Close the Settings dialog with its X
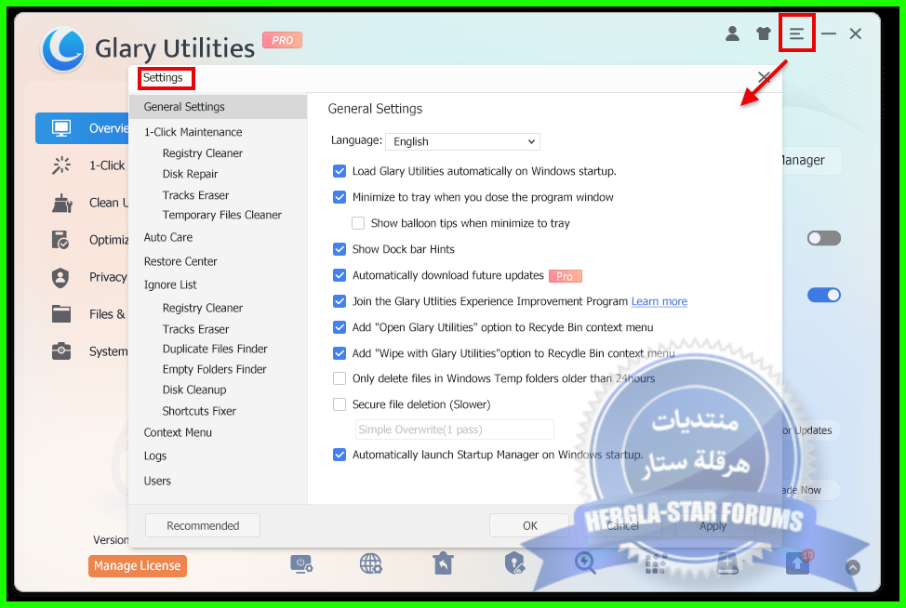The image size is (906, 608). pos(764,77)
